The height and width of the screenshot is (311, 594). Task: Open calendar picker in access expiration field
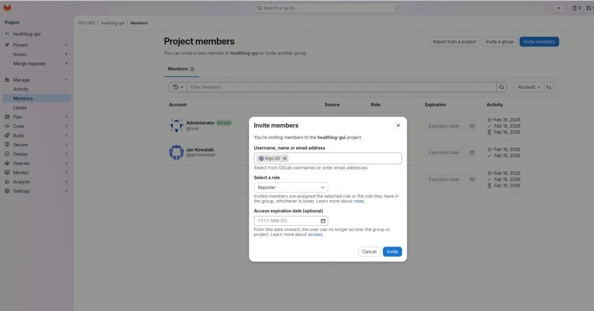point(323,221)
